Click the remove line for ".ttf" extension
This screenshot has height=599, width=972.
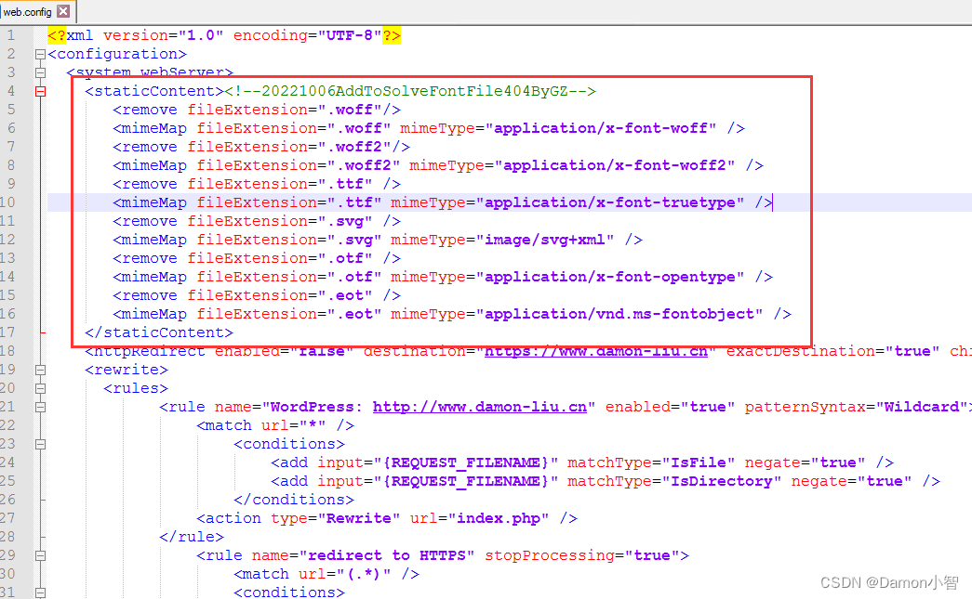pyautogui.click(x=257, y=184)
